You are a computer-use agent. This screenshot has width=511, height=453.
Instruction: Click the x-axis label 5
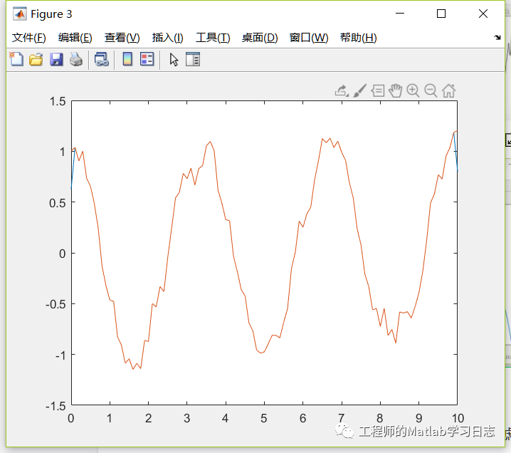(x=263, y=418)
